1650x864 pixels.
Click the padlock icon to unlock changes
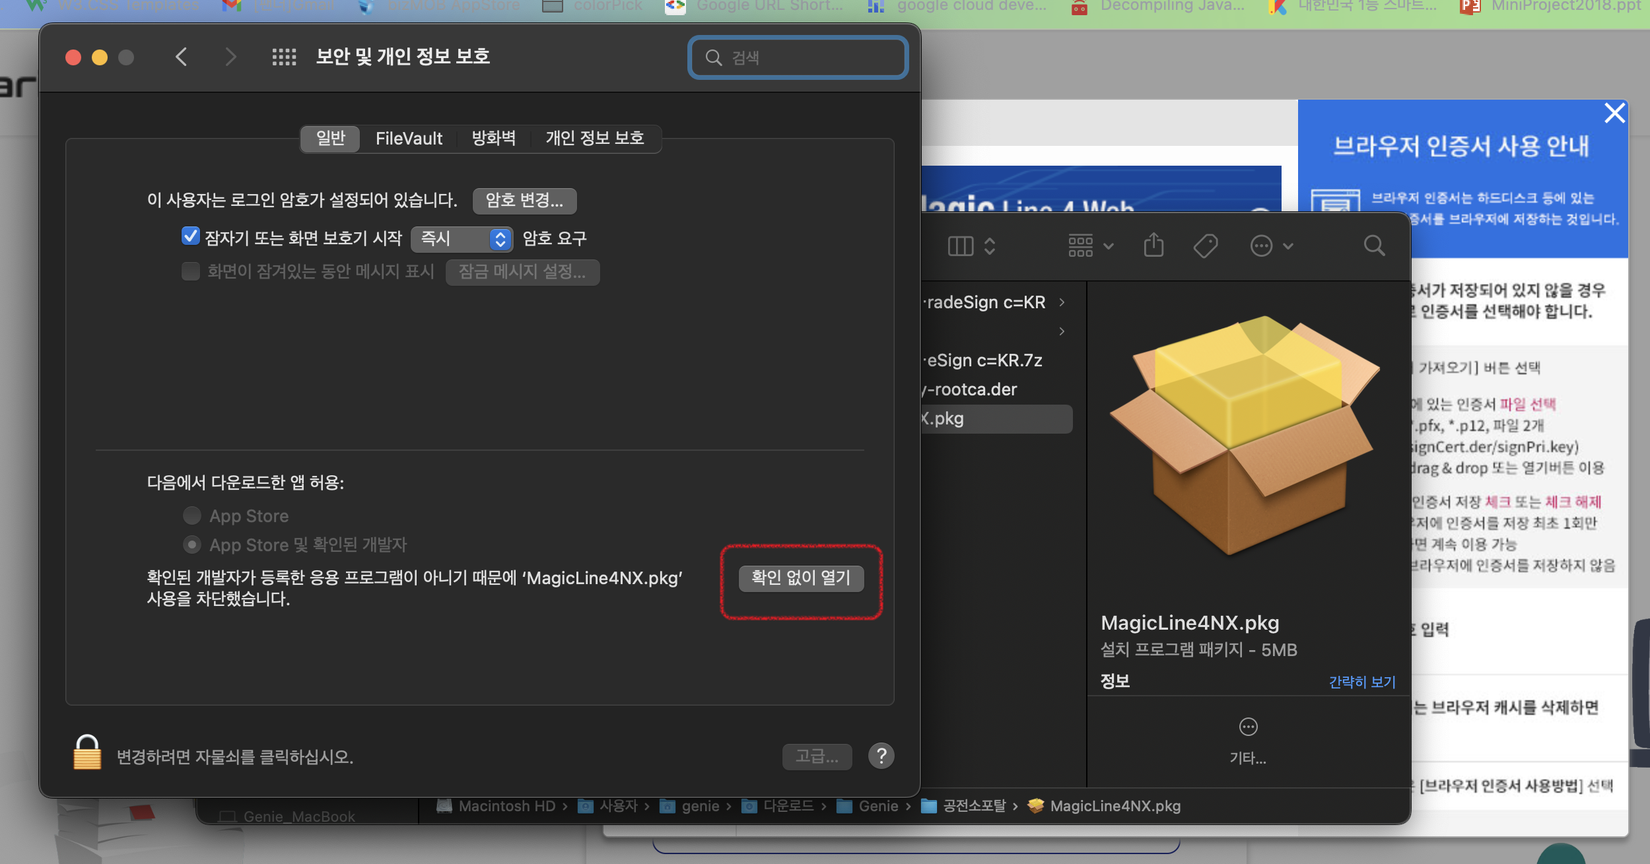tap(87, 752)
